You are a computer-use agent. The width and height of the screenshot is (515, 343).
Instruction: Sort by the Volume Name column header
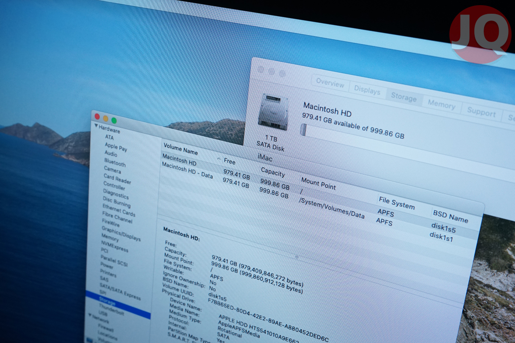(x=180, y=149)
